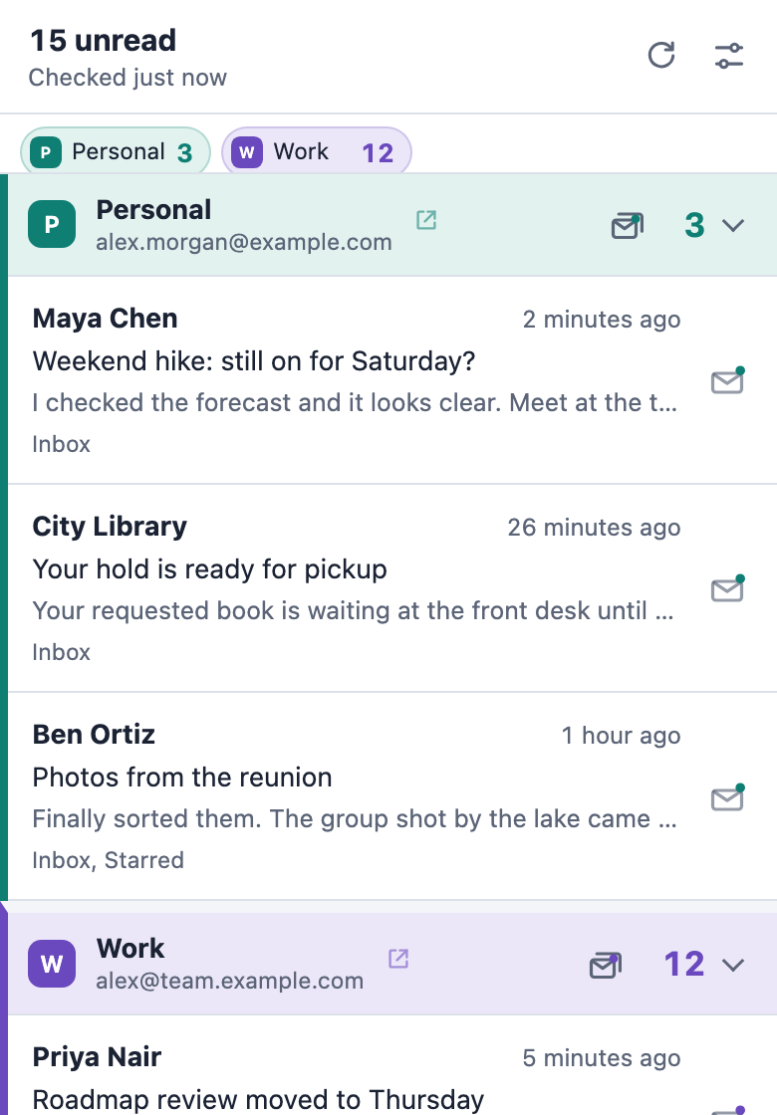The image size is (777, 1115).
Task: Click alex.morgan@example.com address
Action: click(244, 243)
